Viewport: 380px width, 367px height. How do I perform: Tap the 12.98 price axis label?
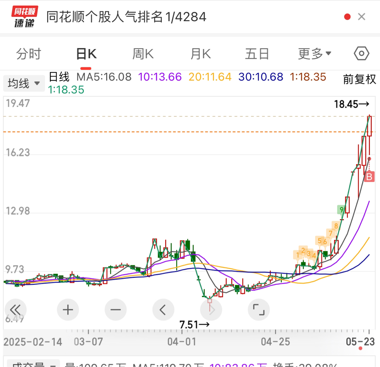[x=18, y=211]
